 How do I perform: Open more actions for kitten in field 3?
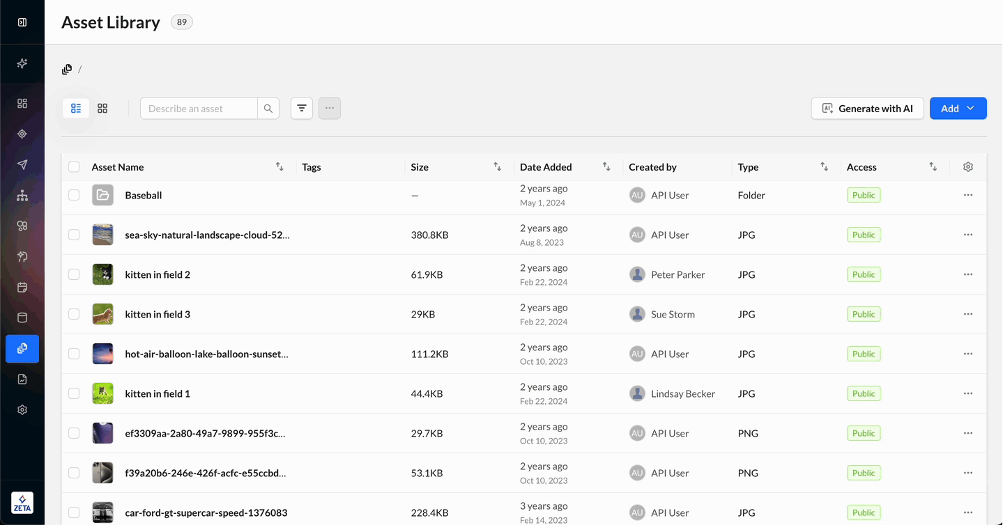968,315
